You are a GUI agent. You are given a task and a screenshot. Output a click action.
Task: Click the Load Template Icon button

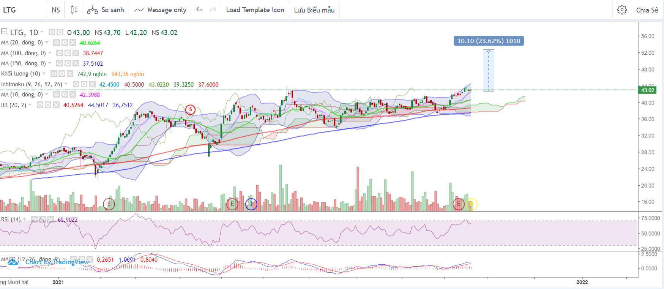[x=255, y=10]
